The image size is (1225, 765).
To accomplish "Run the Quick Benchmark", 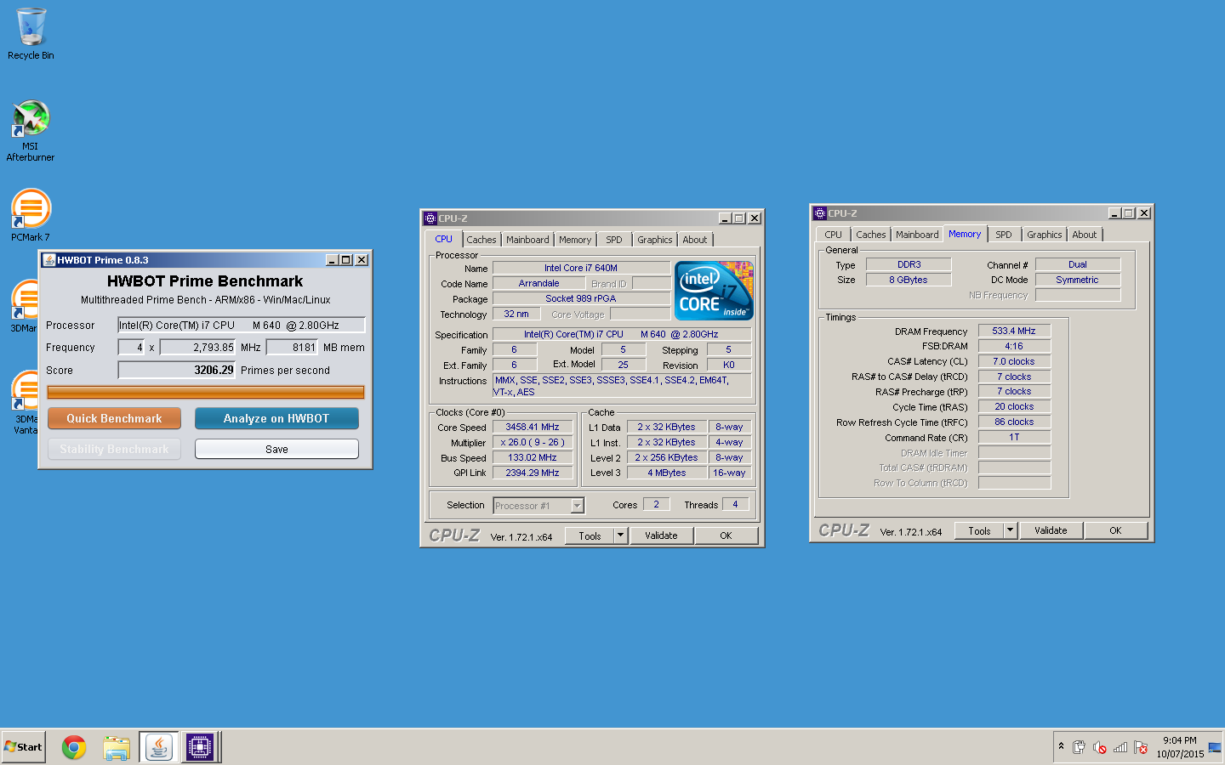I will tap(114, 418).
